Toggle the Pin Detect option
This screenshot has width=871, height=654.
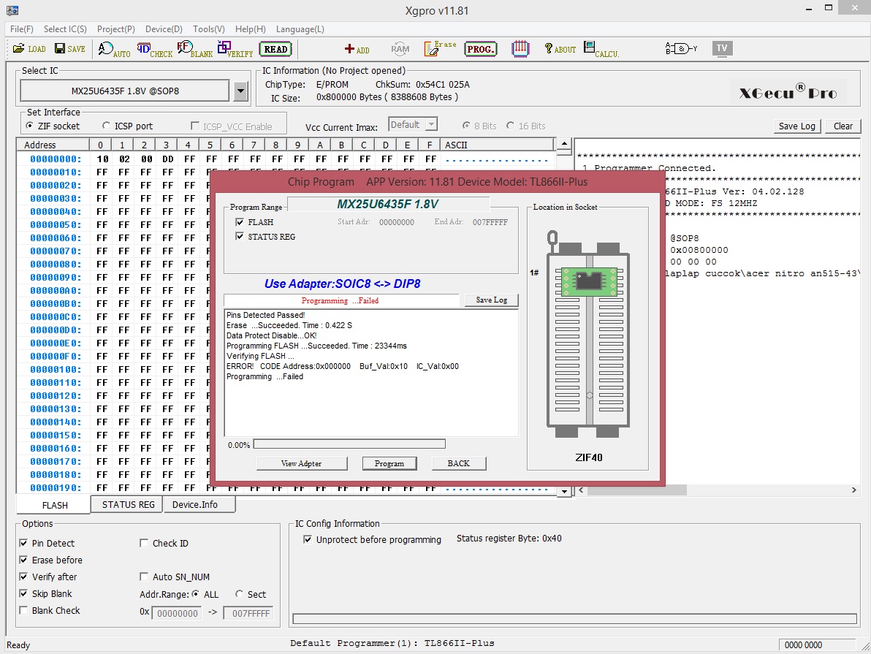(x=23, y=543)
